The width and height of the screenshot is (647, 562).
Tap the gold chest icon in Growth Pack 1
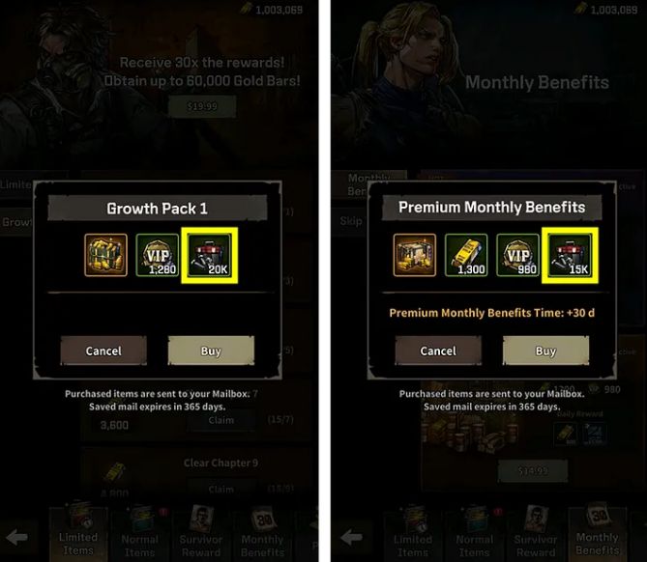105,255
